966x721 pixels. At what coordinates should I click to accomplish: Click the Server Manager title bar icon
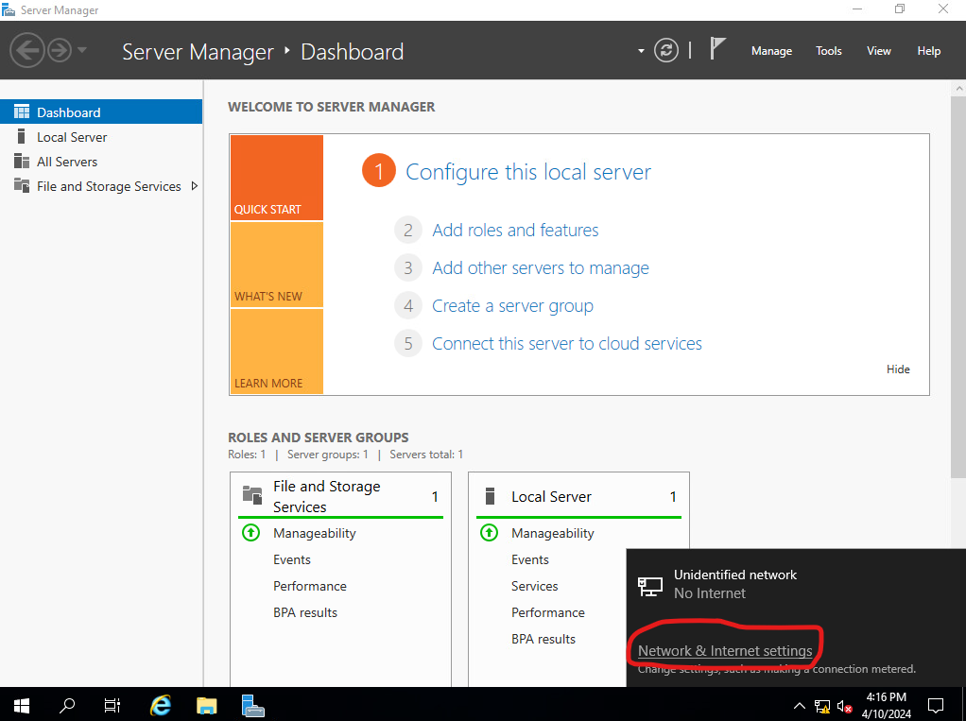click(x=9, y=9)
